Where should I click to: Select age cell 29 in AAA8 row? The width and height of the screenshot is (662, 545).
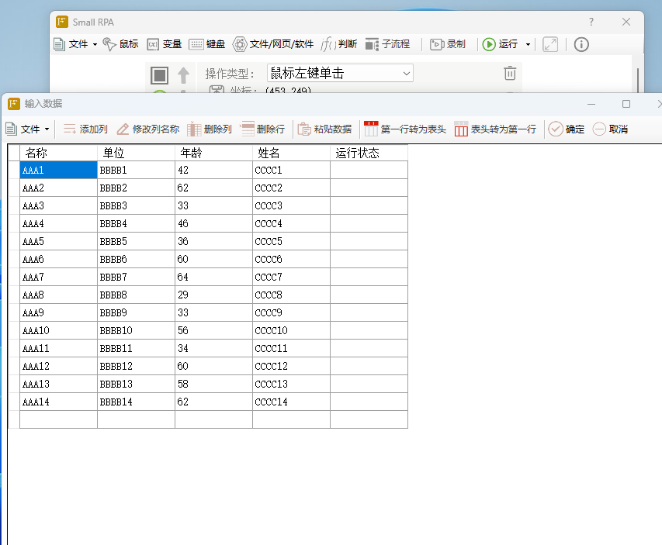click(x=213, y=295)
